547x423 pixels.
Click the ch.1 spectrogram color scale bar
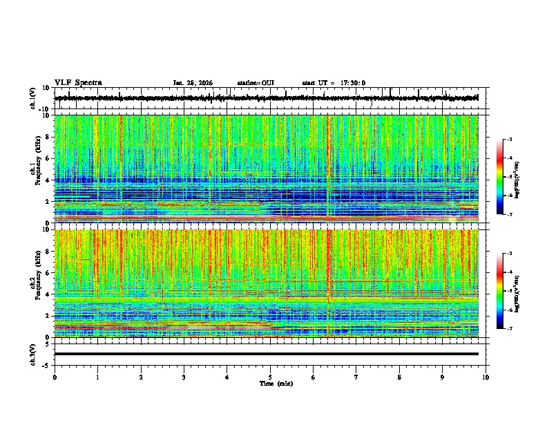(x=499, y=177)
